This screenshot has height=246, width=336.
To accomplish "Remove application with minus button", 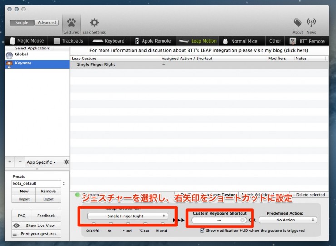I will tap(20, 162).
